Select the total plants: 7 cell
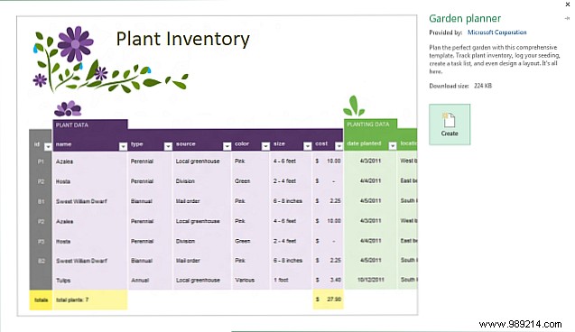575x332 pixels. point(90,300)
